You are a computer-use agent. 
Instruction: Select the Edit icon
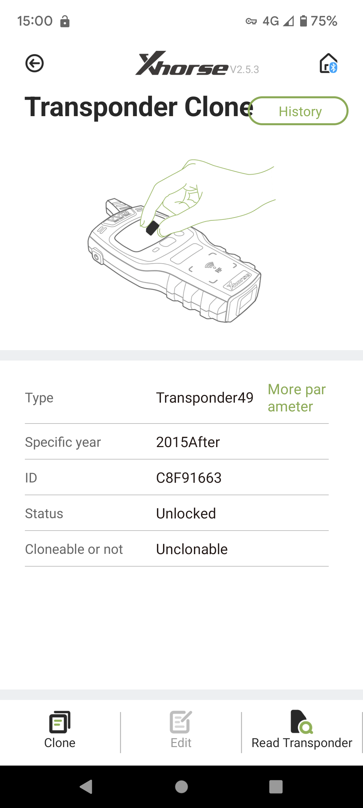(x=181, y=722)
